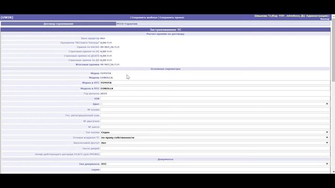The width and height of the screenshot is (335, 188).
Task: Click the 'РЕСО-Гарантия' field value
Action: (x=127, y=23)
